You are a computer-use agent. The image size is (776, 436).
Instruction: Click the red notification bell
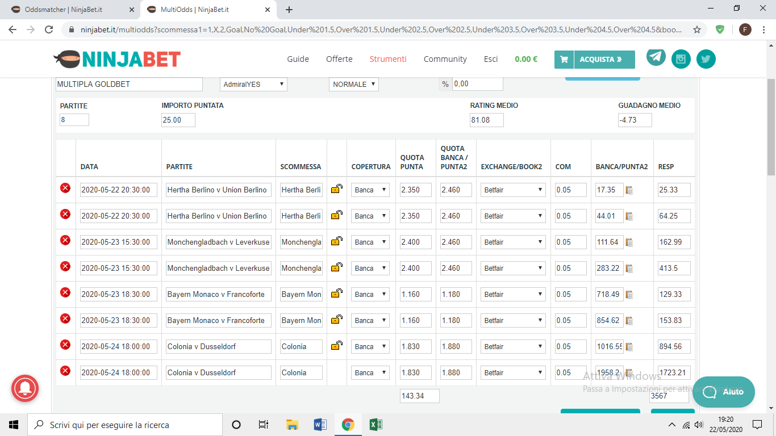25,389
